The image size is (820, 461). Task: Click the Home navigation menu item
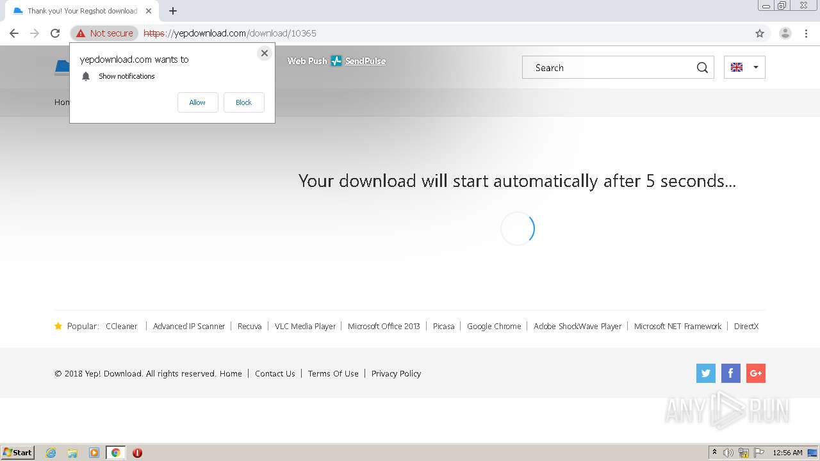click(61, 102)
